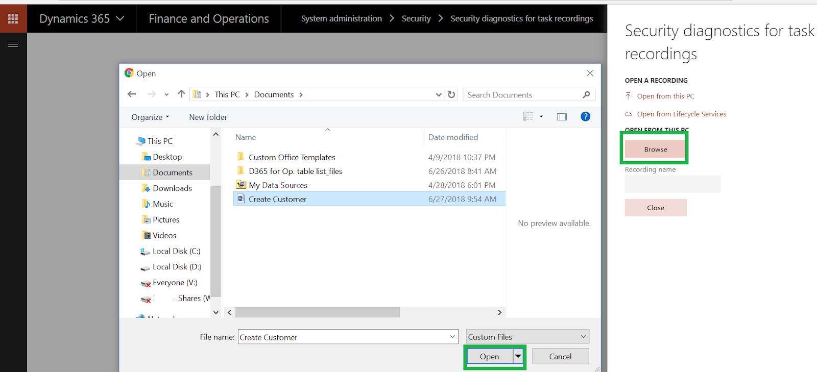This screenshot has width=817, height=372.
Task: Cancel the Open file dialog
Action: (x=560, y=356)
